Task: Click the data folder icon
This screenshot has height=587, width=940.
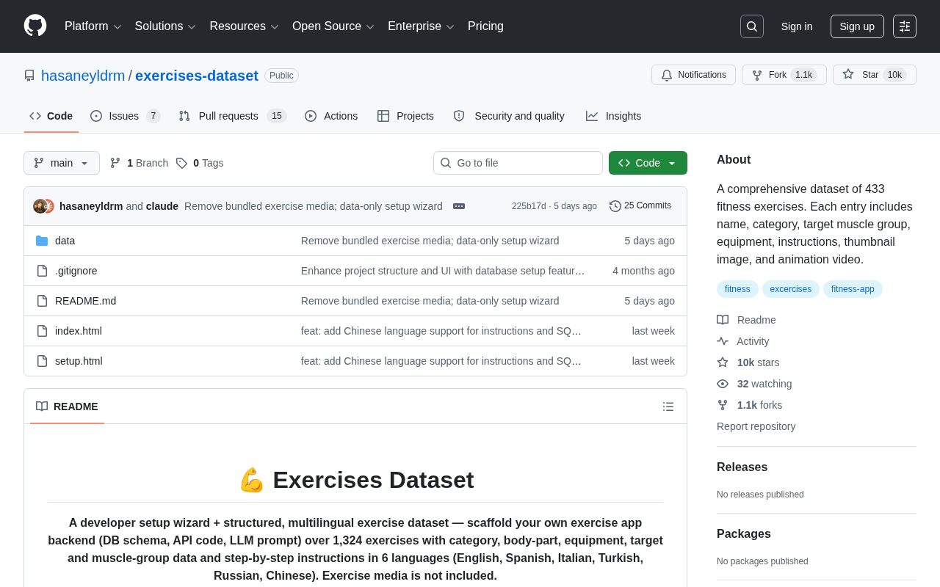Action: (42, 241)
